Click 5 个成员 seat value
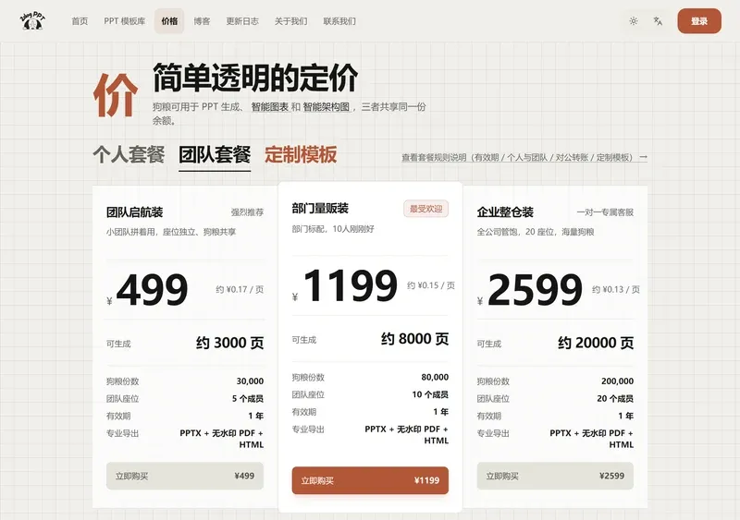 pyautogui.click(x=248, y=398)
